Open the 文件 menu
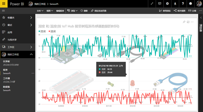 [40, 11]
